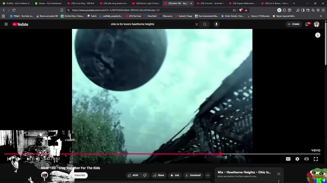Mute the video with the speaker icon
The height and width of the screenshot is (183, 327).
click(38, 159)
